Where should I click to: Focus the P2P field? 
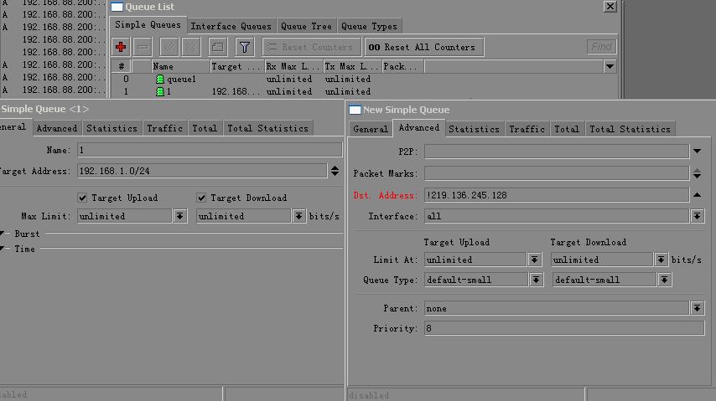(x=556, y=151)
